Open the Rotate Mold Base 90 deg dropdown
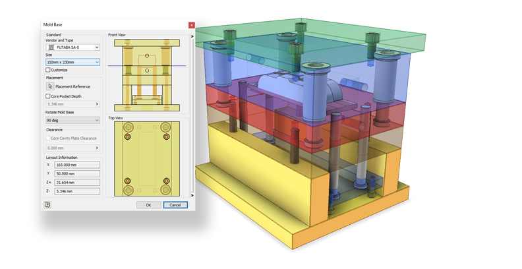 tap(73, 120)
